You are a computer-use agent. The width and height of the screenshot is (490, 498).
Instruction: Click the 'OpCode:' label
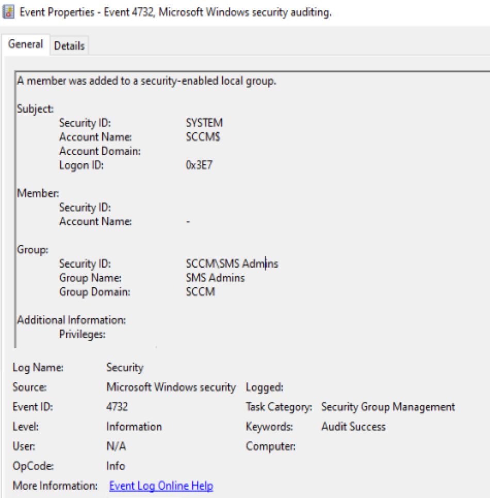(33, 466)
